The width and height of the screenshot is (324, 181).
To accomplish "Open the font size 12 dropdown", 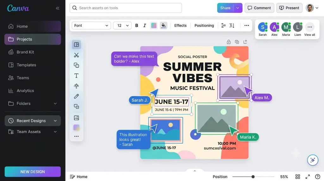I will tap(122, 25).
